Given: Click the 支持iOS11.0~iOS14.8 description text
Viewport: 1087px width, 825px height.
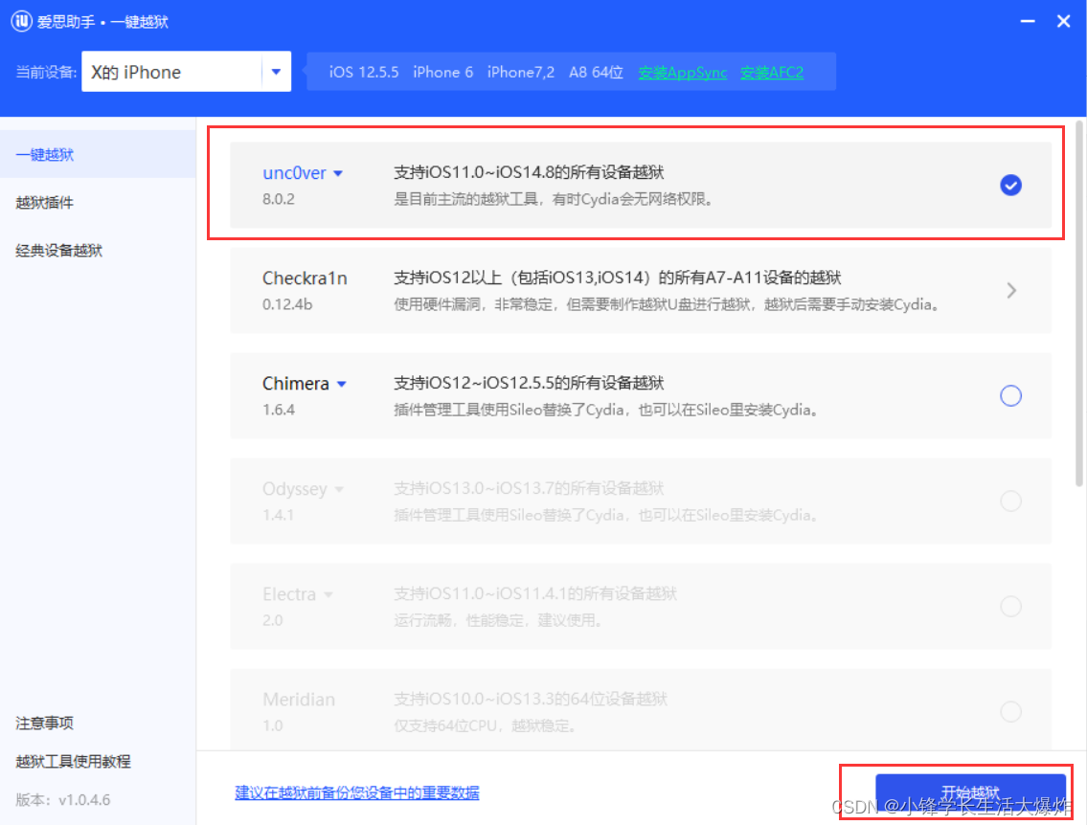Looking at the screenshot, I should [x=529, y=172].
